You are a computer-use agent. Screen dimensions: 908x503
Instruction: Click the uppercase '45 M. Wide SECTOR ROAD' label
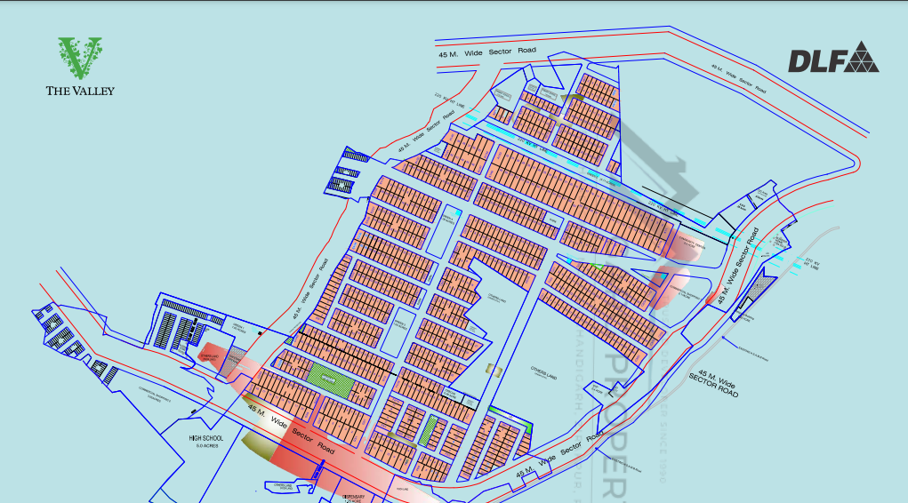point(715,384)
